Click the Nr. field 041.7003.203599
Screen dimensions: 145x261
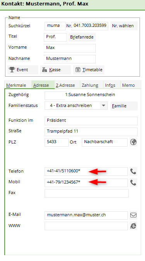click(90, 26)
